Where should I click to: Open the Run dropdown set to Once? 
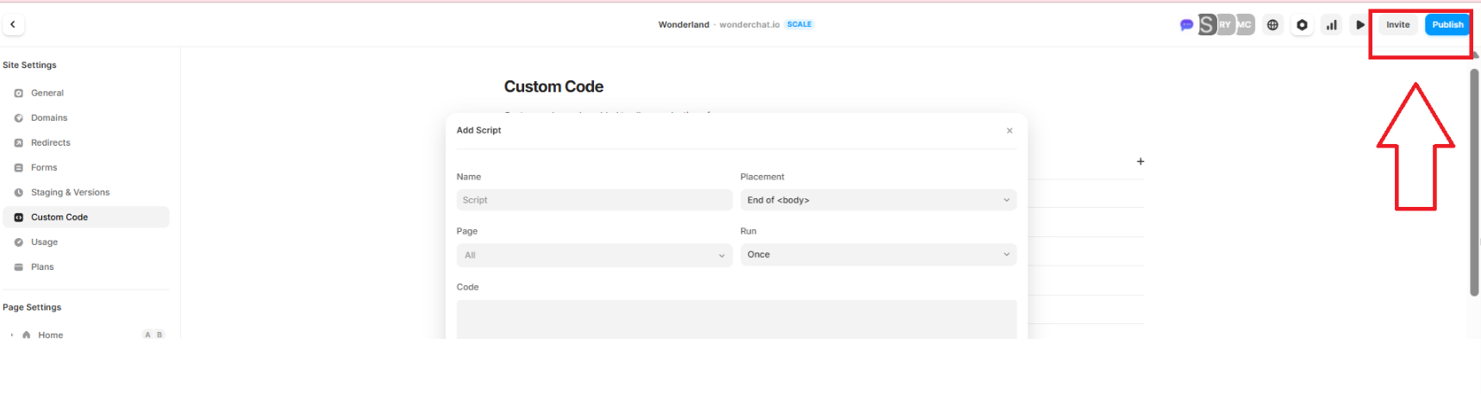[878, 254]
